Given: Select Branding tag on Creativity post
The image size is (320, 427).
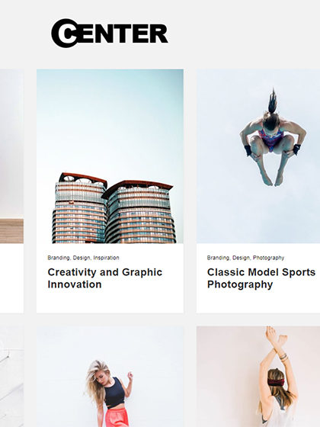Looking at the screenshot, I should tap(59, 258).
